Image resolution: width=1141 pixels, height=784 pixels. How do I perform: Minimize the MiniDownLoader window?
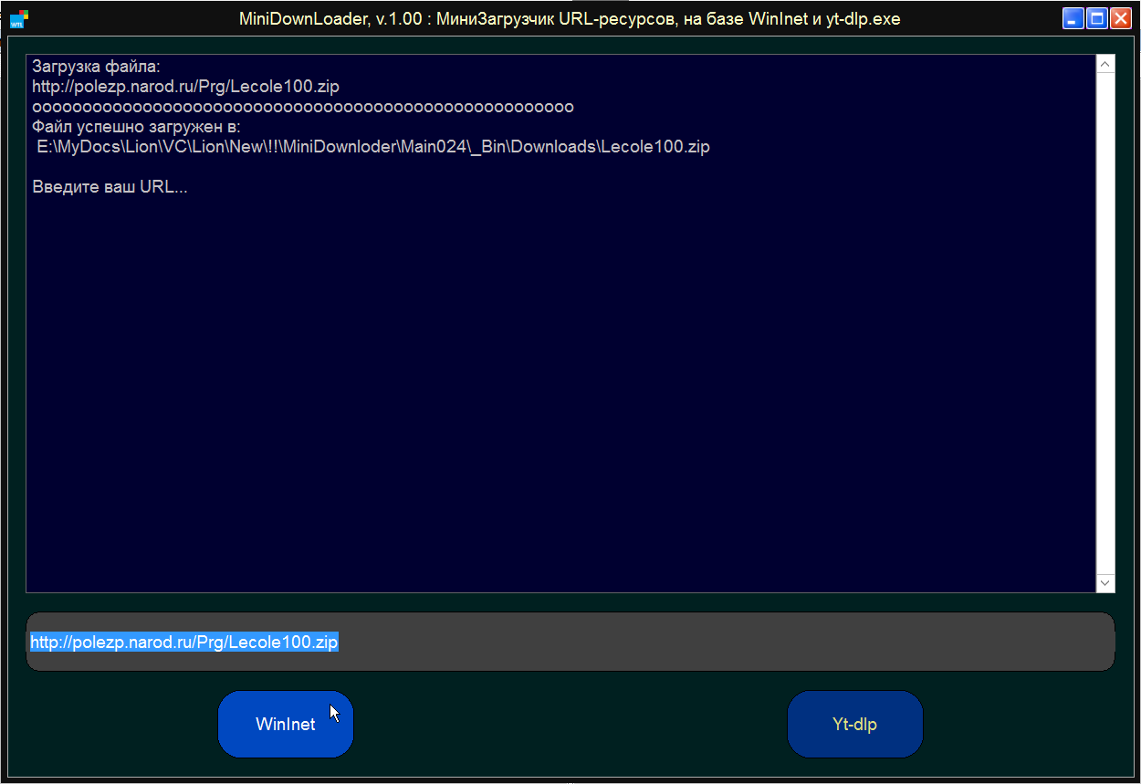(1073, 19)
